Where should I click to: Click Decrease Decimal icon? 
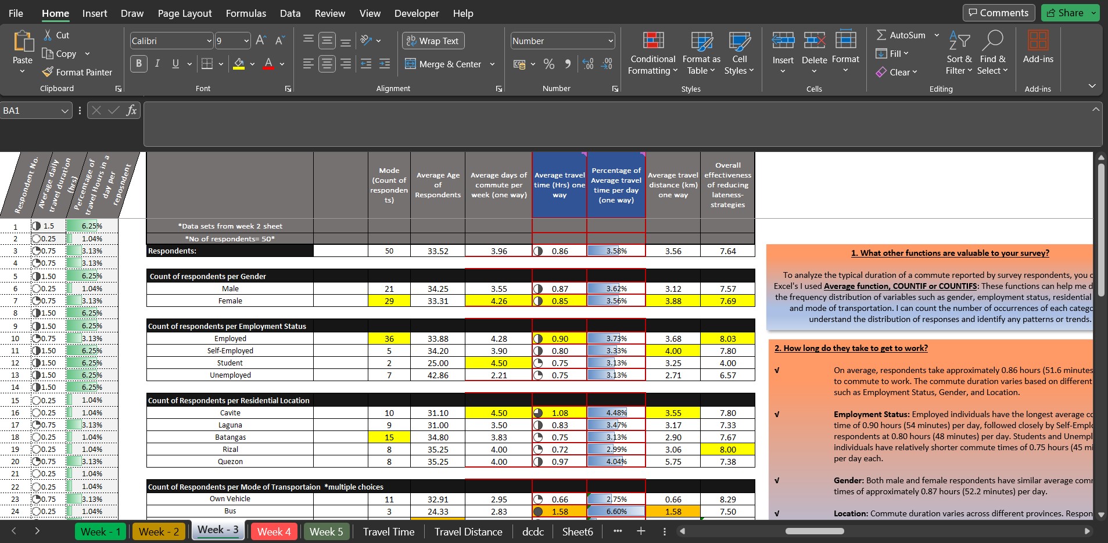coord(607,64)
